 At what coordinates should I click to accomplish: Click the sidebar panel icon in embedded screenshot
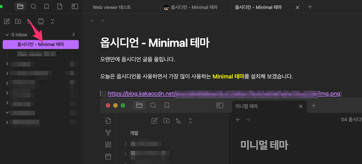220,105
